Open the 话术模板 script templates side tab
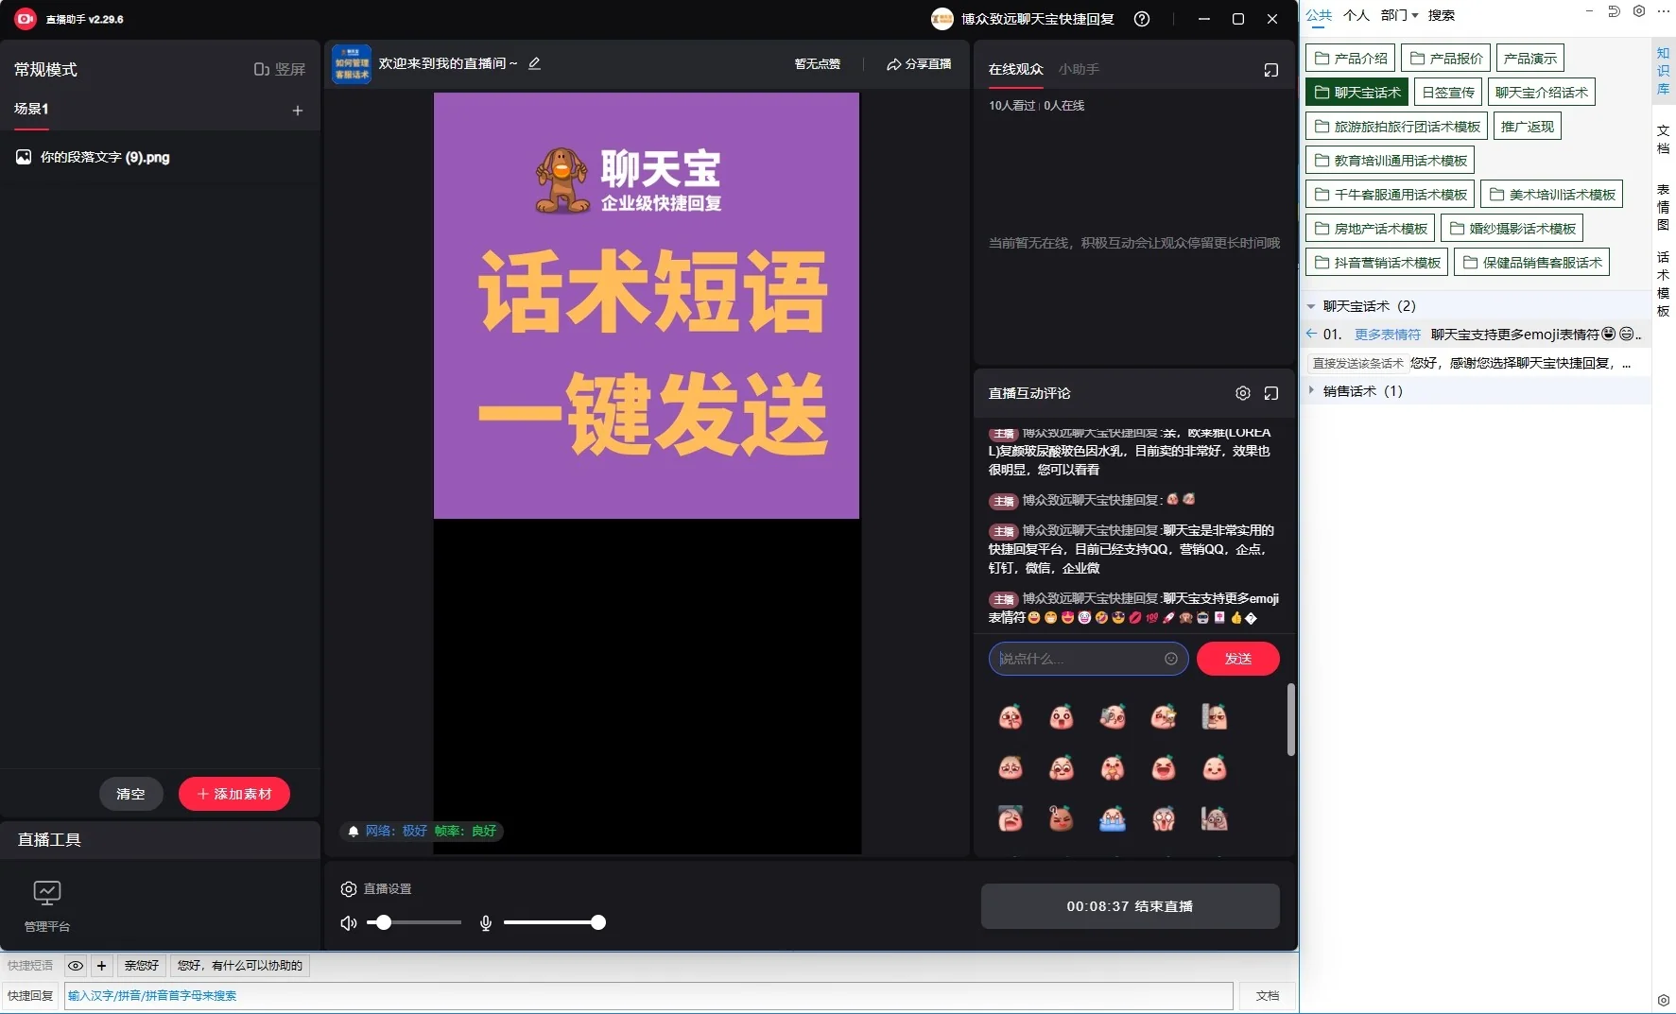Image resolution: width=1676 pixels, height=1014 pixels. [x=1664, y=284]
